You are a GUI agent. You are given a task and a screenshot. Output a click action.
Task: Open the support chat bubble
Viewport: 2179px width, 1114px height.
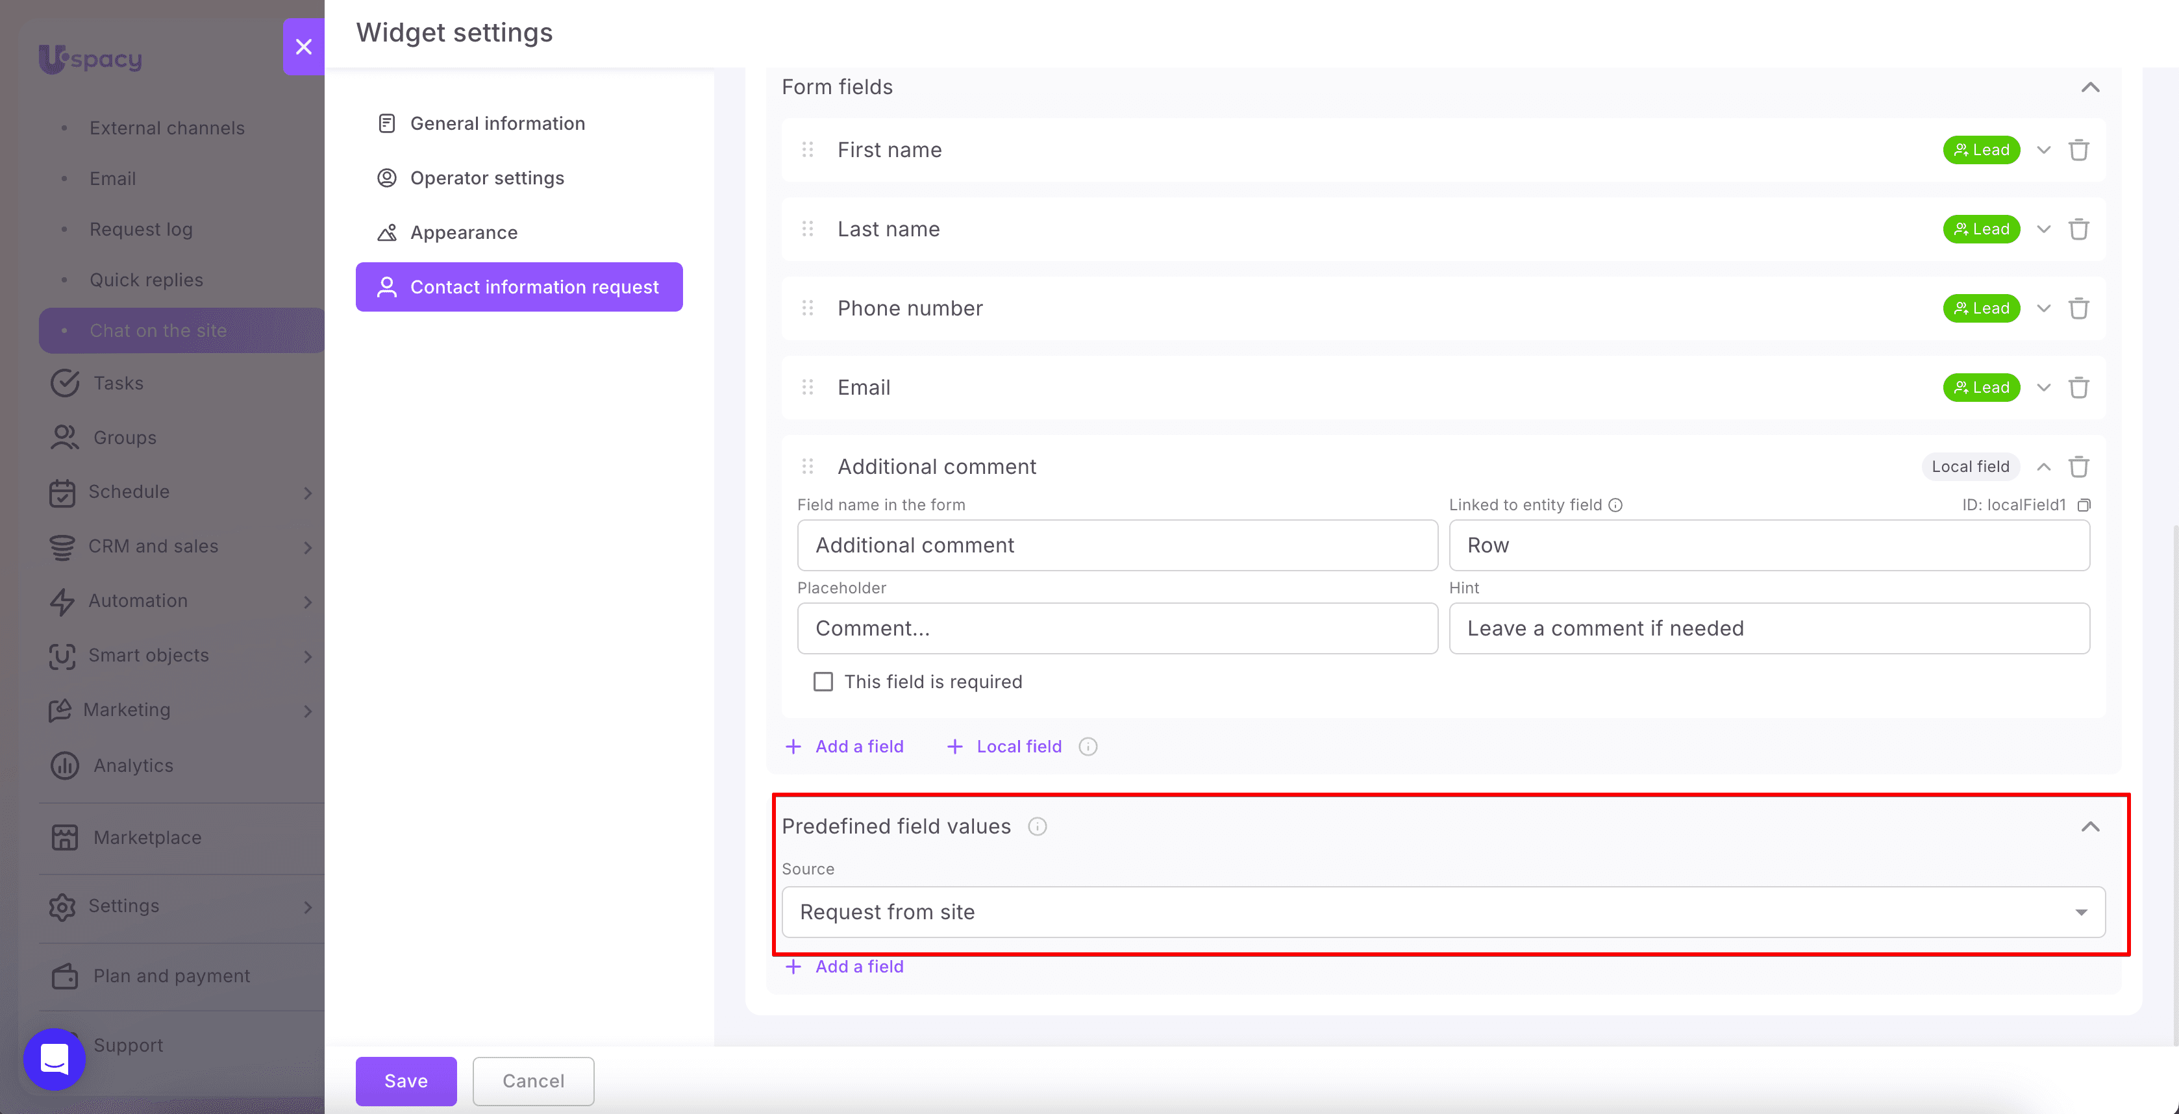[x=54, y=1059]
